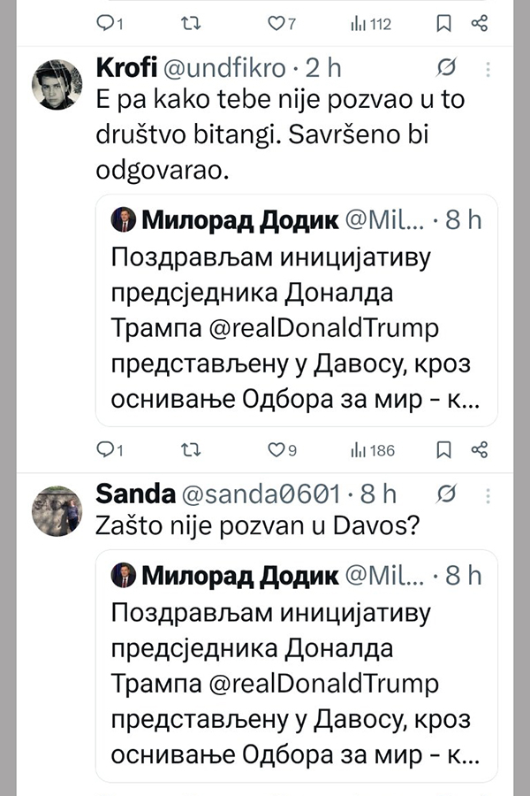
Task: Like Krofi's tweet with 9 likes
Action: click(x=276, y=450)
